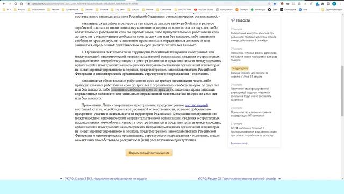Follow the частью первой link
The image size is (344, 194).
[197, 105]
